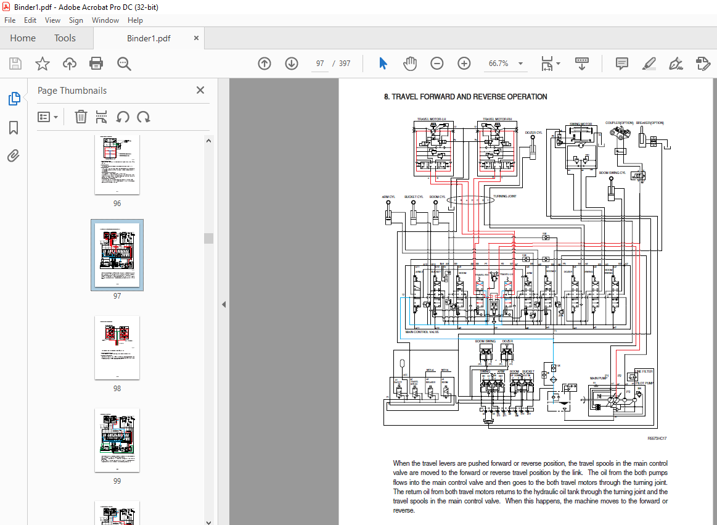The height and width of the screenshot is (525, 717).
Task: Select the Highlight text pen tool
Action: pyautogui.click(x=649, y=64)
